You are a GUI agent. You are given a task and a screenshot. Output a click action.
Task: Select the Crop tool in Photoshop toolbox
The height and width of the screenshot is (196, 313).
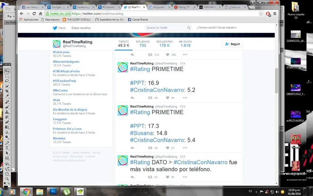[x=7, y=91]
